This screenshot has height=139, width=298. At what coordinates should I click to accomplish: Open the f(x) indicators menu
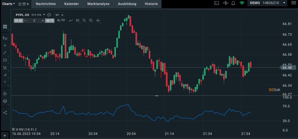pos(5,38)
